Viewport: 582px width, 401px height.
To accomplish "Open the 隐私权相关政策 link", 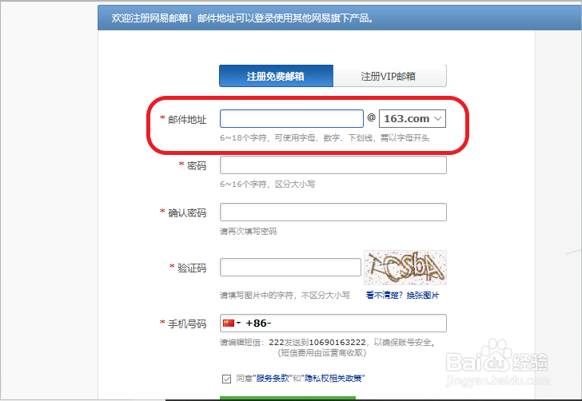I will click(x=333, y=379).
